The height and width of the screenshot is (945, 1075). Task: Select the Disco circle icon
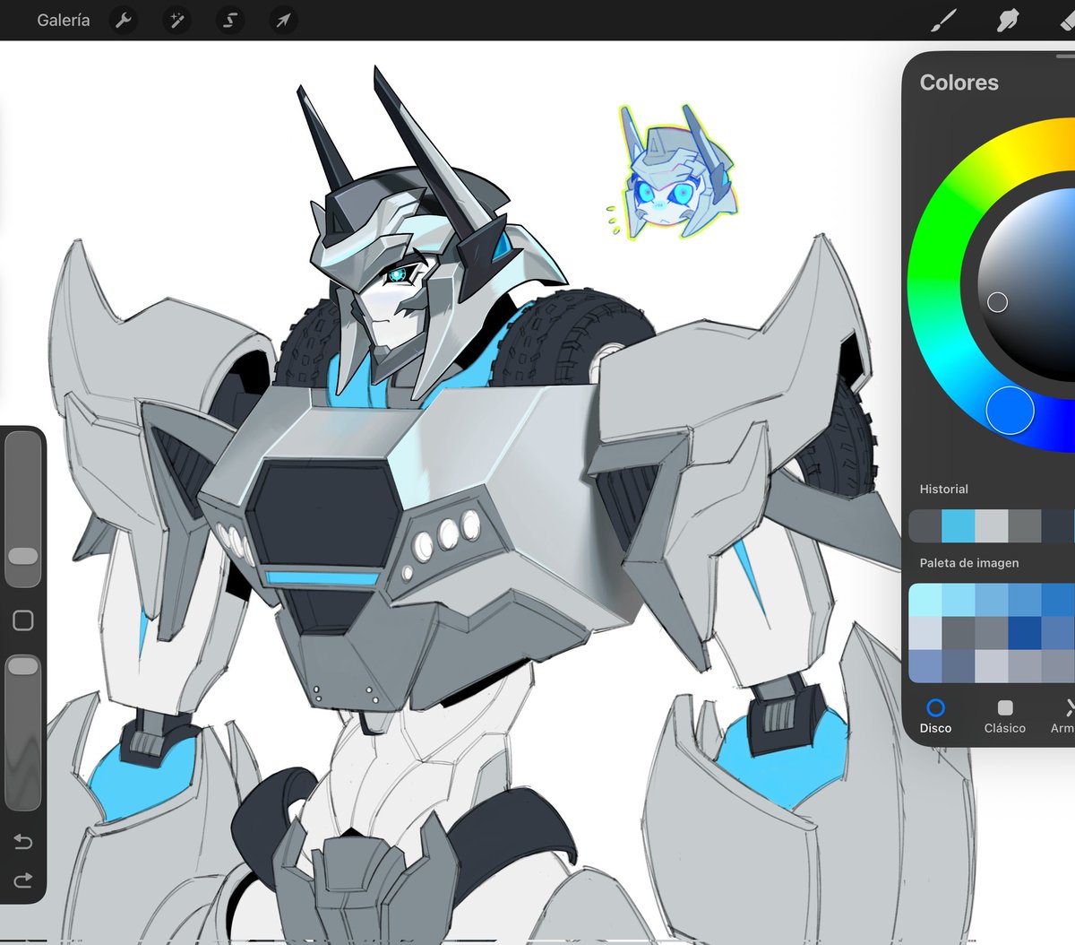click(935, 707)
